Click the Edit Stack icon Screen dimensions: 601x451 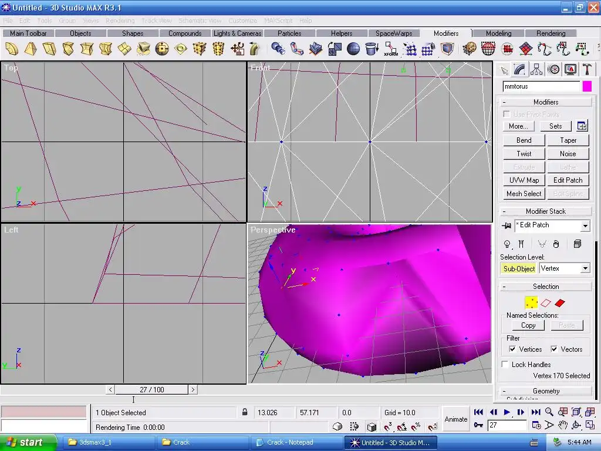click(578, 244)
